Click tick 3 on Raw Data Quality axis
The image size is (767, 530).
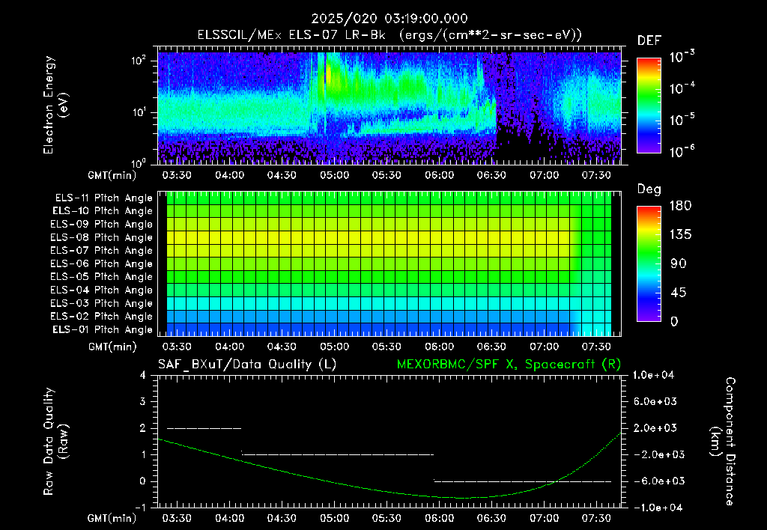tap(142, 402)
